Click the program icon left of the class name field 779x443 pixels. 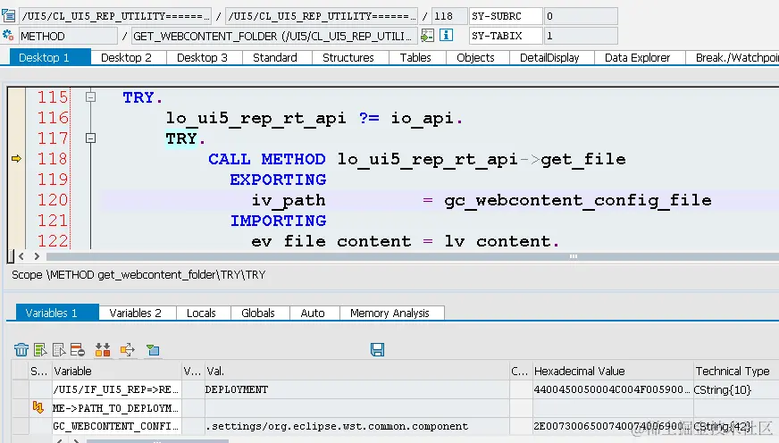click(x=8, y=16)
